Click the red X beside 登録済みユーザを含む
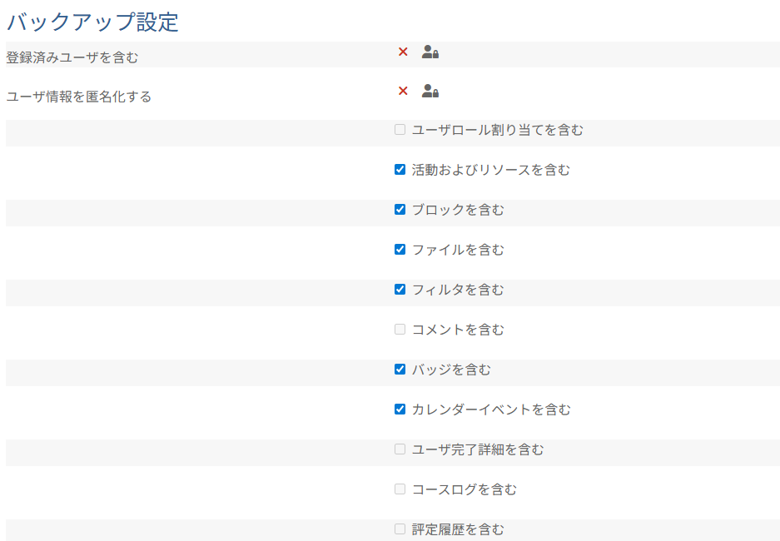 [x=403, y=52]
